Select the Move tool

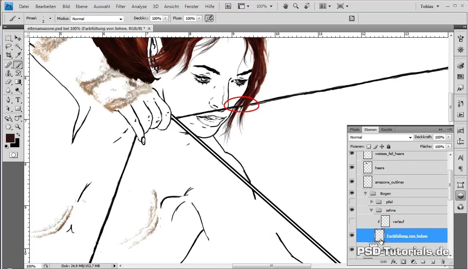point(18,38)
